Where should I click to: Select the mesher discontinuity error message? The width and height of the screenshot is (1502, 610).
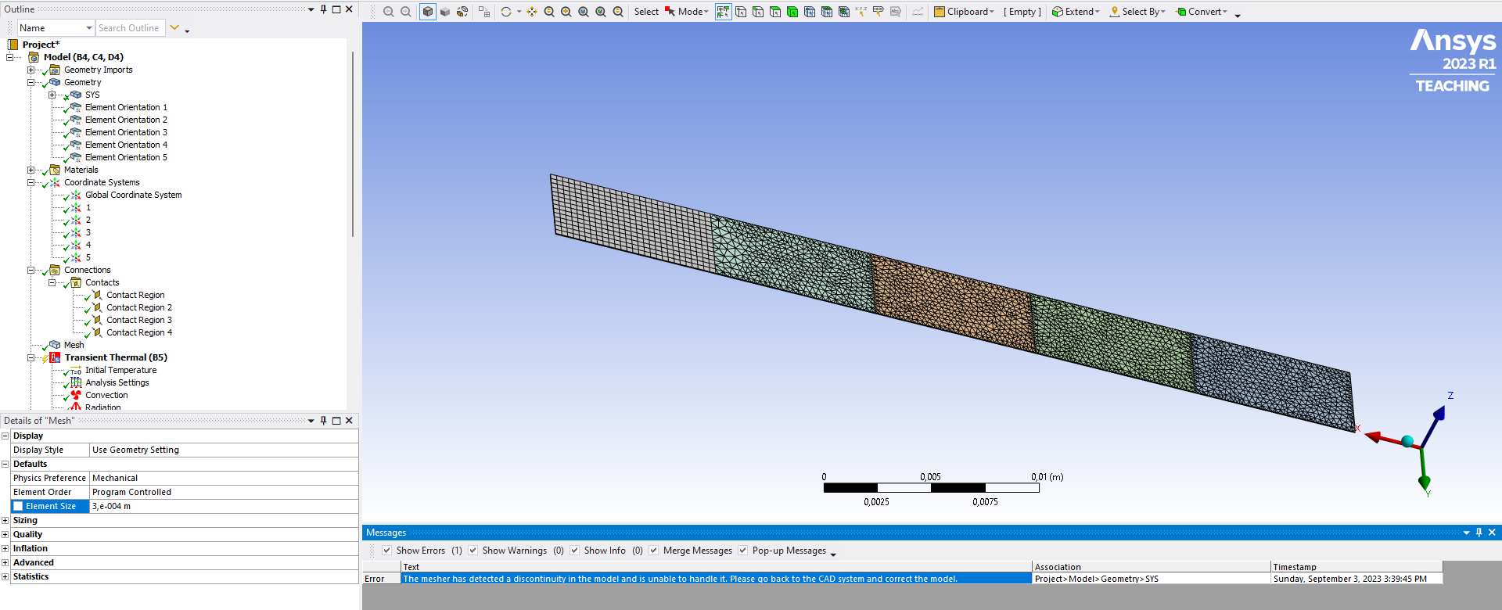[679, 579]
